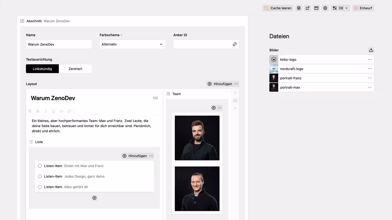The width and height of the screenshot is (392, 220).
Task: Toggle underline in the text toolbar
Action: coord(54,111)
